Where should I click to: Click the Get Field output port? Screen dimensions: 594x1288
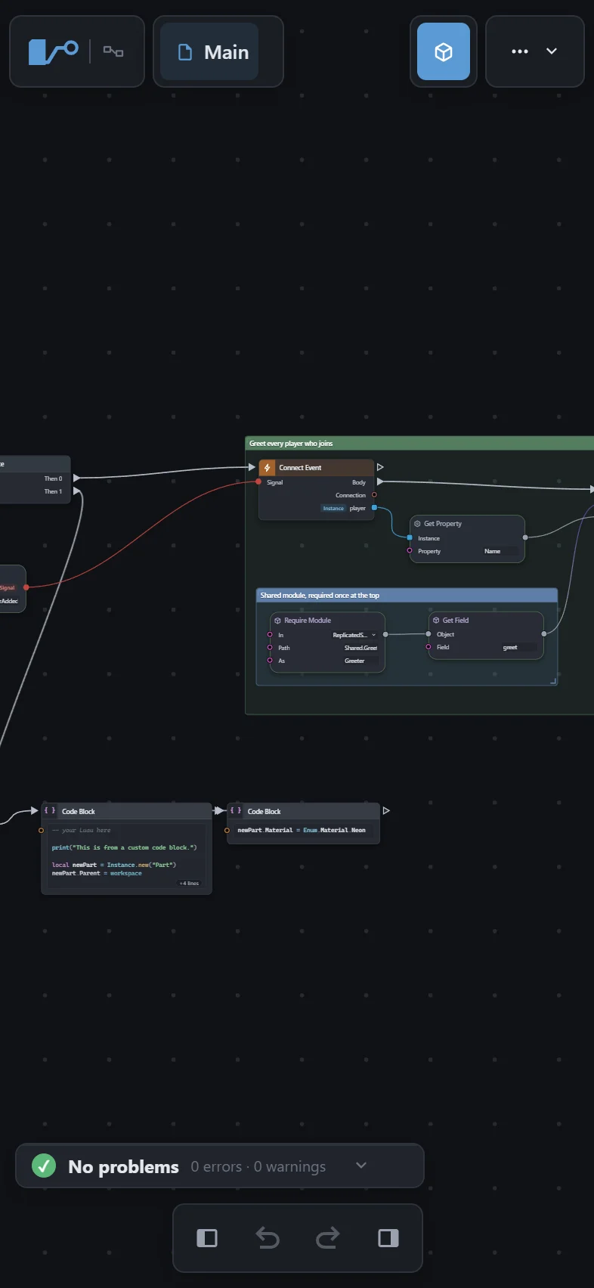[544, 633]
